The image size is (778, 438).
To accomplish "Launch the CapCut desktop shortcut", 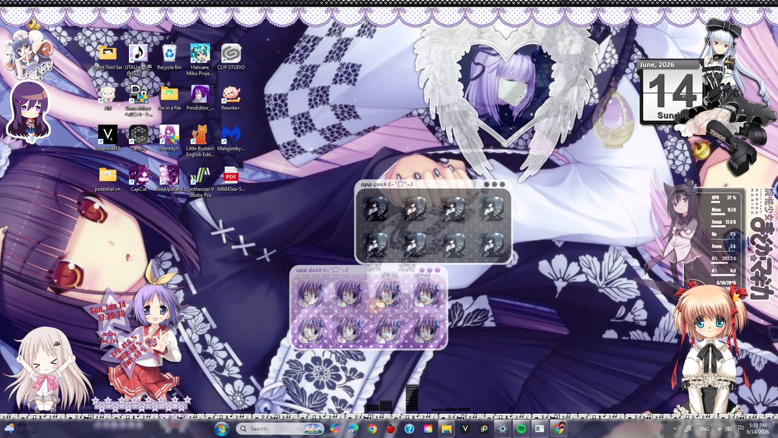I will (138, 179).
